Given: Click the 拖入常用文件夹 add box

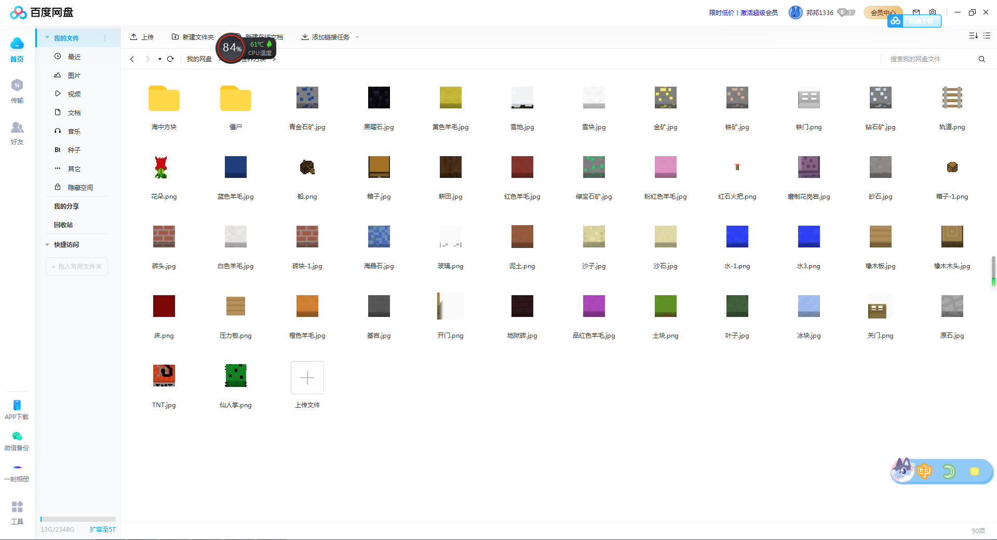Looking at the screenshot, I should (77, 267).
